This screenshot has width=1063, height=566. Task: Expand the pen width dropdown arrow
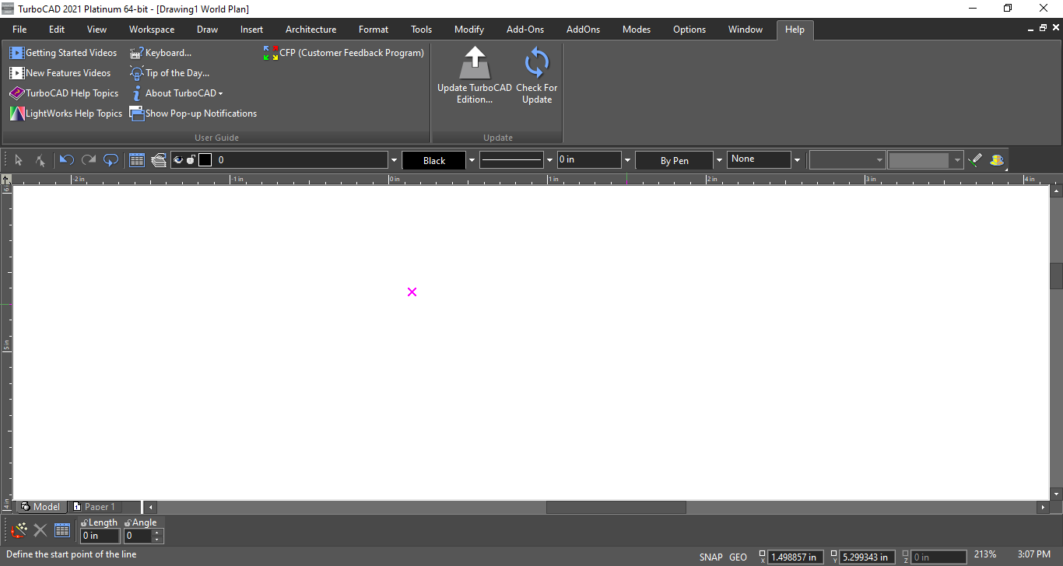627,159
